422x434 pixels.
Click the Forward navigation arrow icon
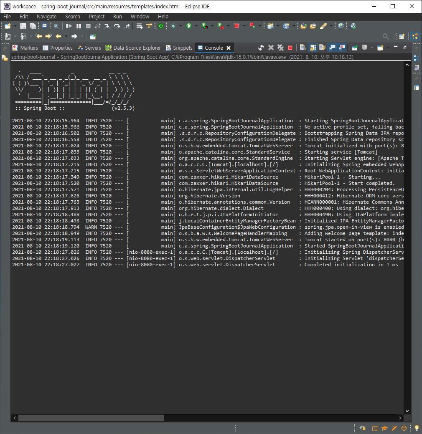coord(74,36)
